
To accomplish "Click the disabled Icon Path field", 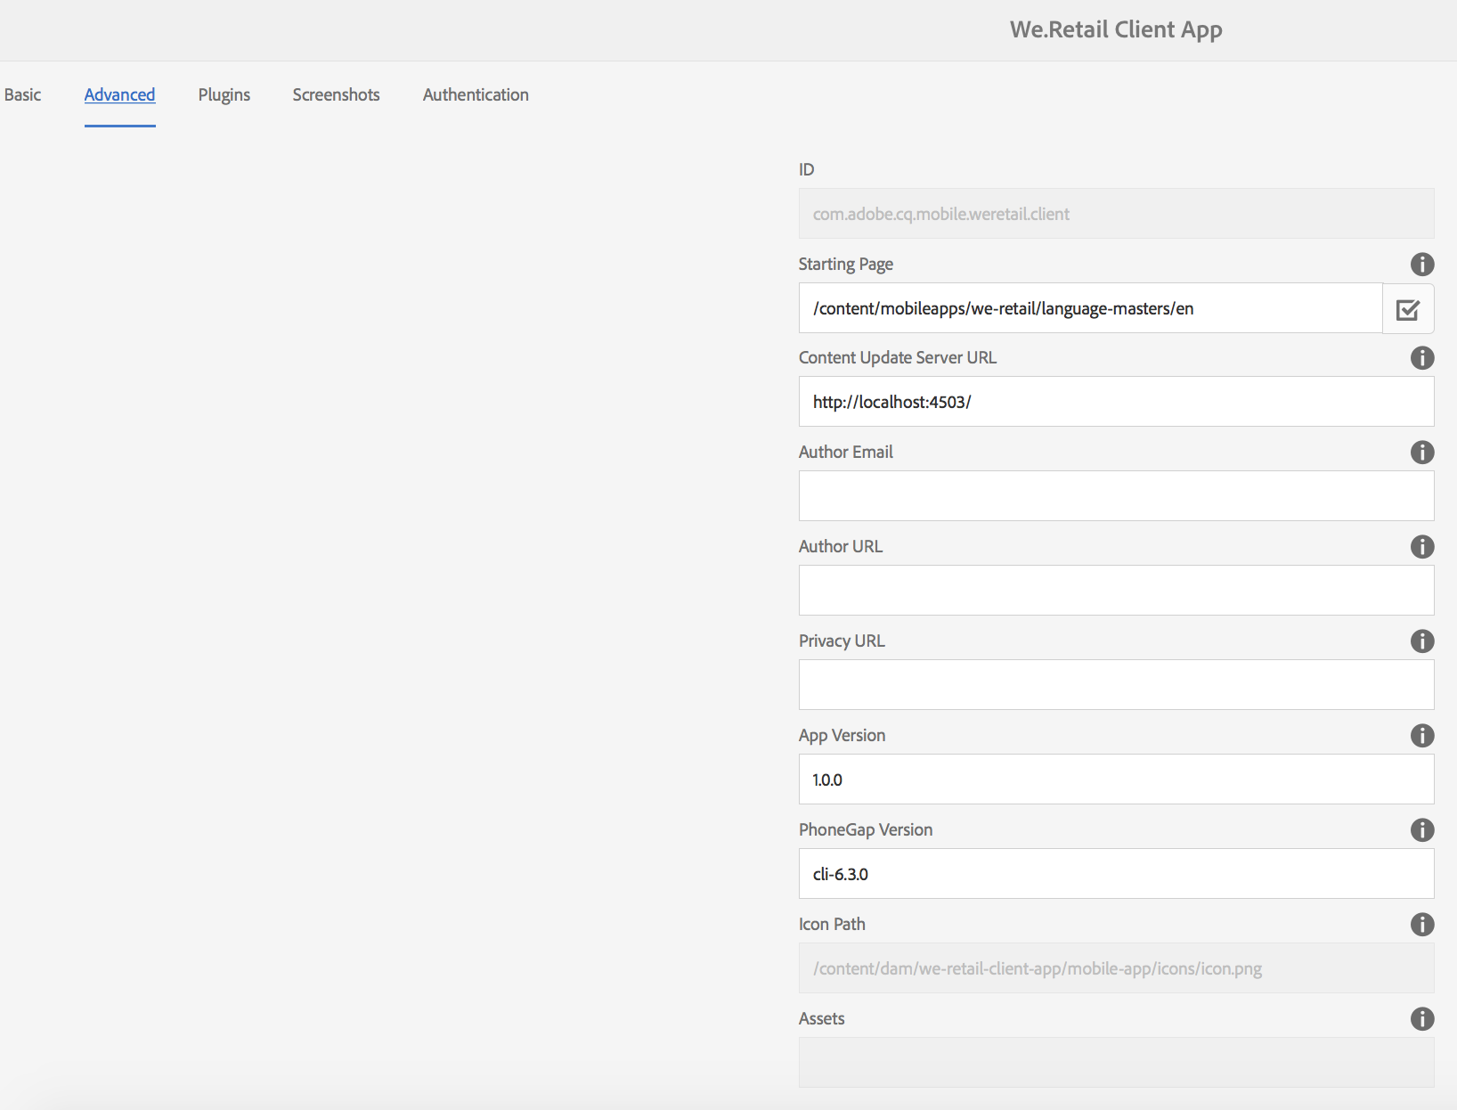I will pyautogui.click(x=1117, y=968).
